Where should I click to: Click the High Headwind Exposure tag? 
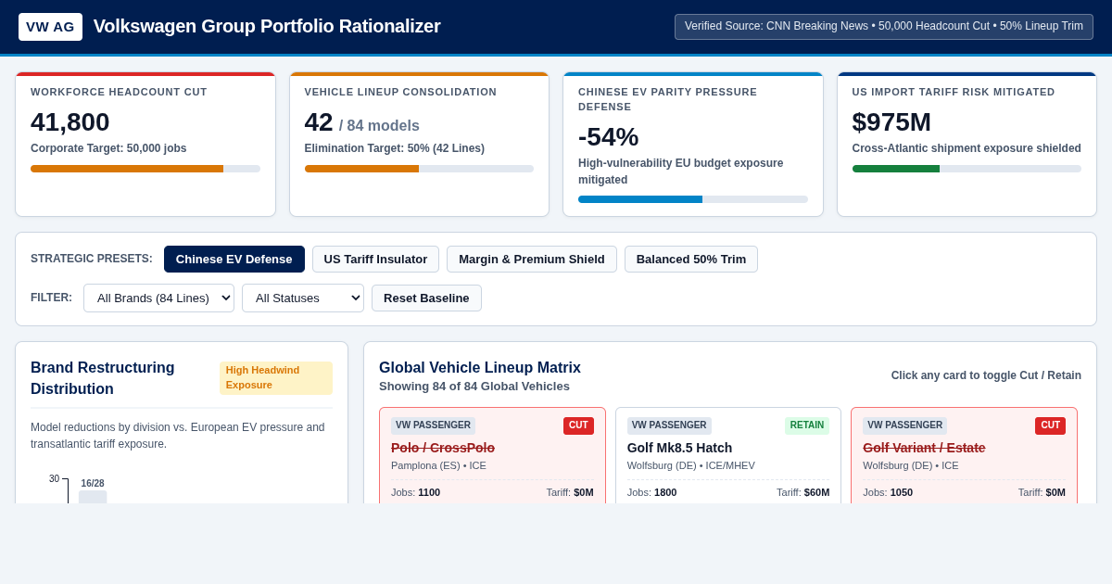pyautogui.click(x=276, y=378)
